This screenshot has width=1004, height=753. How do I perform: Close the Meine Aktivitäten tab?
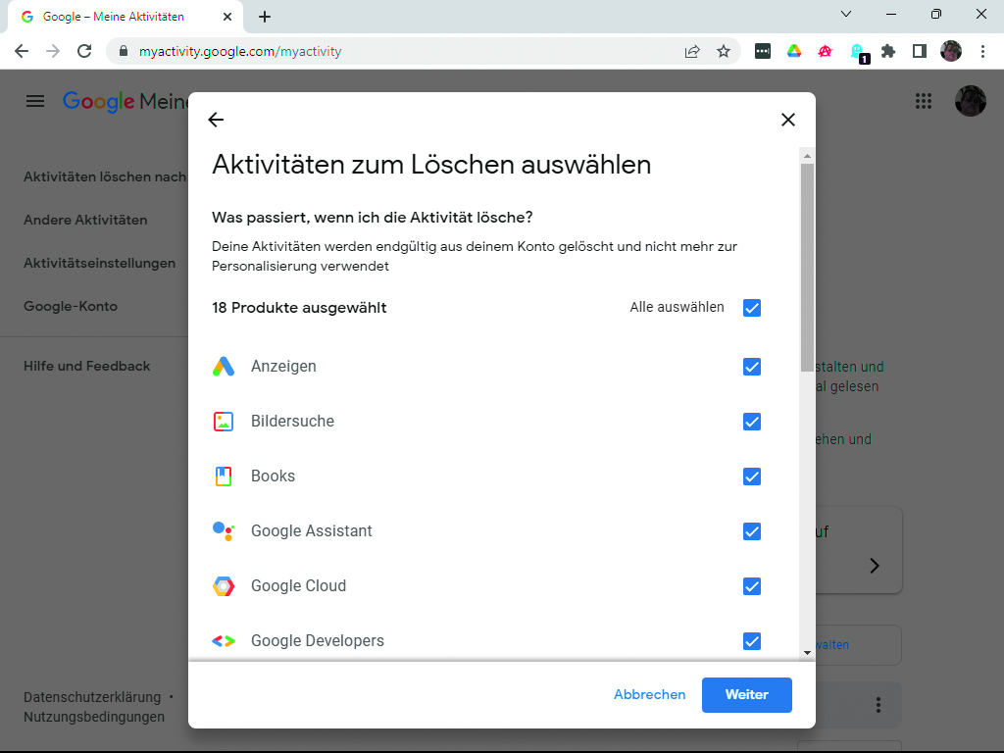227,17
